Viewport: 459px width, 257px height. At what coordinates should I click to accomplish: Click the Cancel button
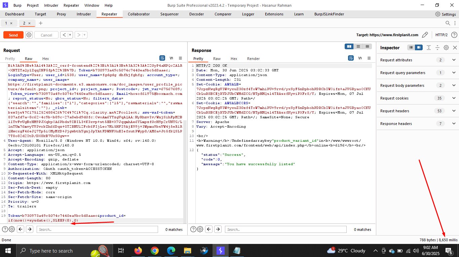[46, 35]
